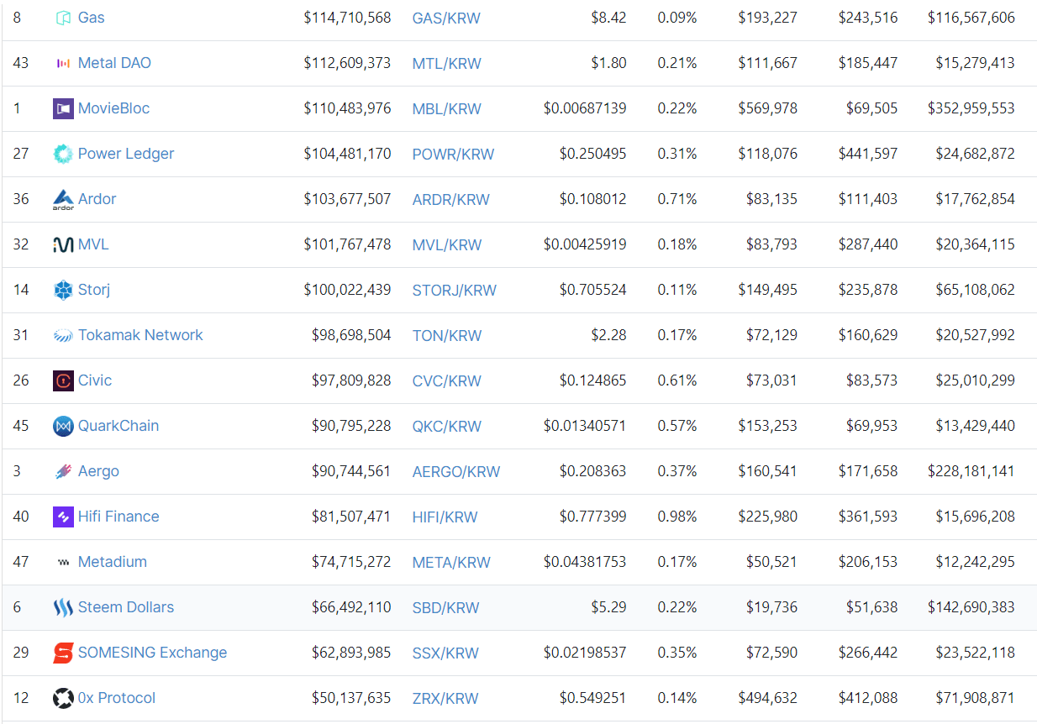This screenshot has width=1037, height=724.
Task: Open the Storj coin link
Action: coord(94,290)
